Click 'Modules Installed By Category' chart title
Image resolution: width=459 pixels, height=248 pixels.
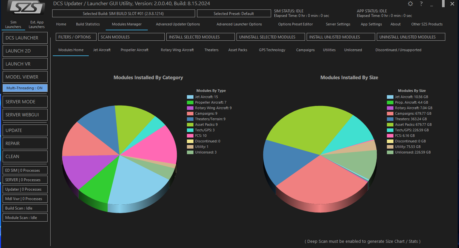(148, 78)
